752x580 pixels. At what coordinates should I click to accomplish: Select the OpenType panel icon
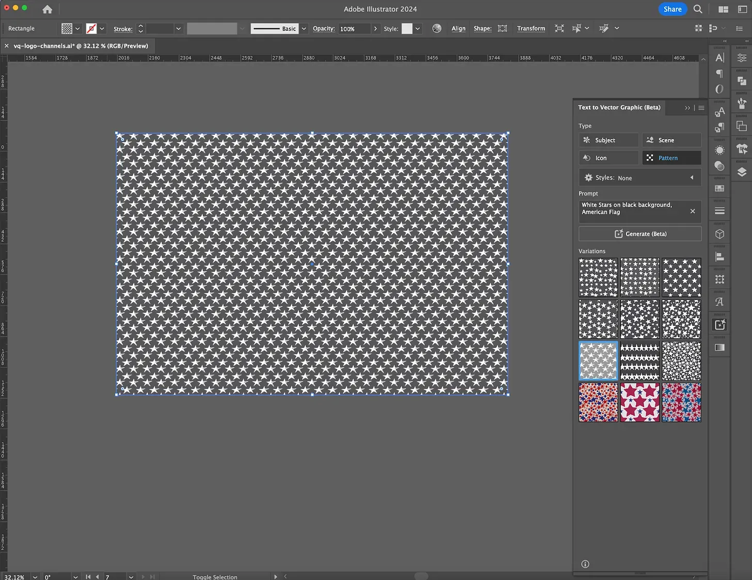(719, 89)
